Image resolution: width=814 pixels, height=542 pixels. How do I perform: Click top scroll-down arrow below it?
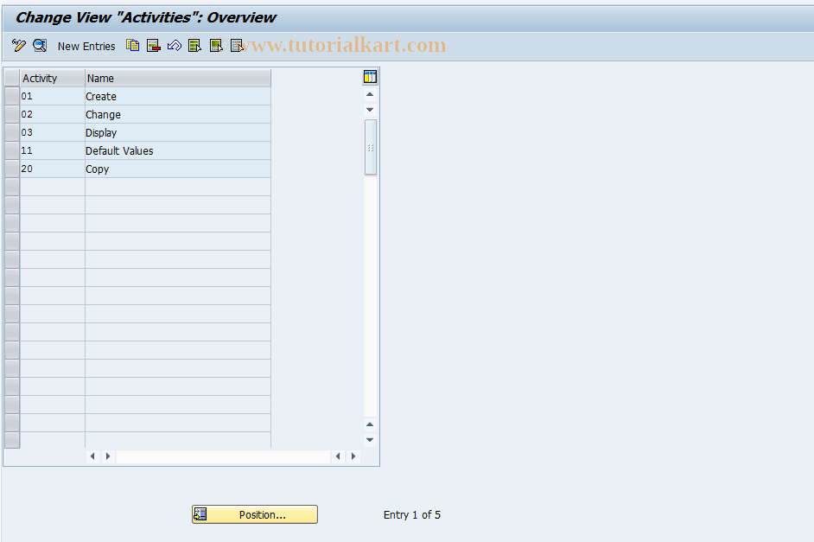point(370,110)
